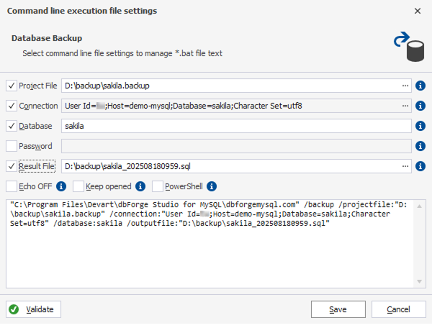Click the Save button
This screenshot has width=432, height=328.
click(338, 309)
